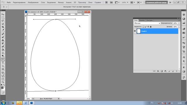Select the Brush tool
This screenshot has width=187, height=105.
click(x=3, y=37)
